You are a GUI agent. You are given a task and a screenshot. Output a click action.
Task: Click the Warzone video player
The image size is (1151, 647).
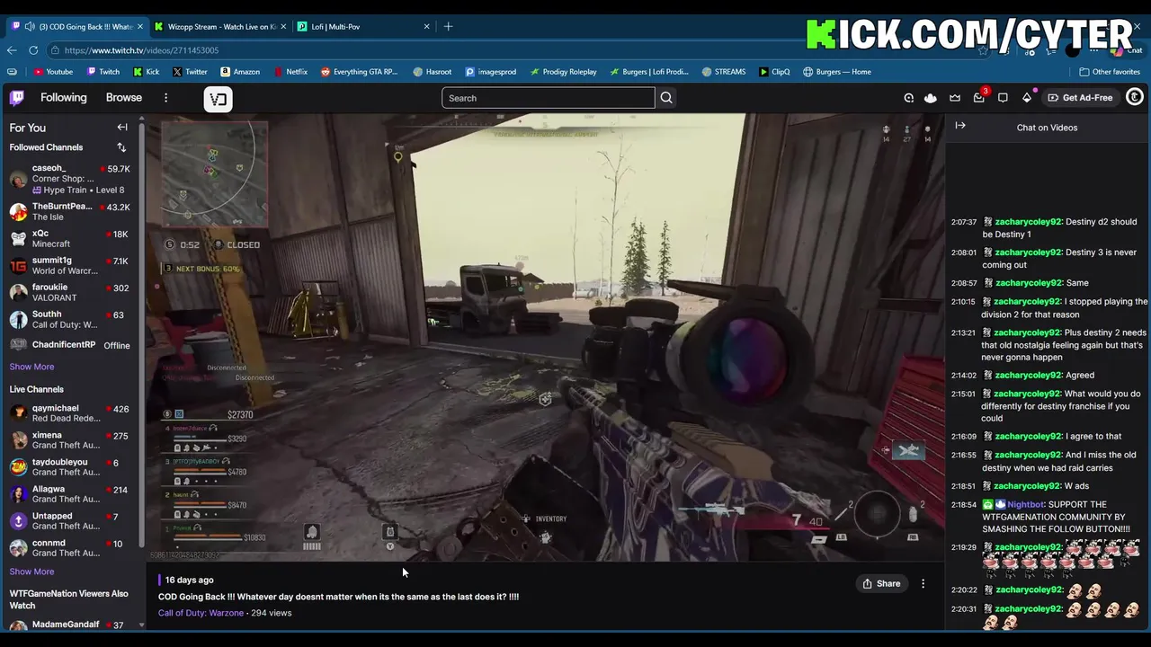(x=545, y=337)
